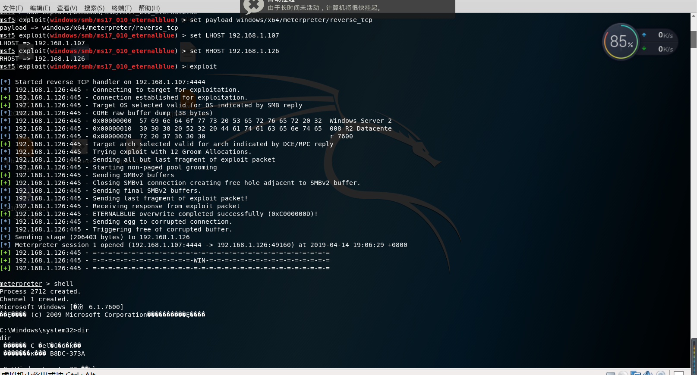Click the upload rate 0K/s value
697x375 pixels.
(x=665, y=35)
